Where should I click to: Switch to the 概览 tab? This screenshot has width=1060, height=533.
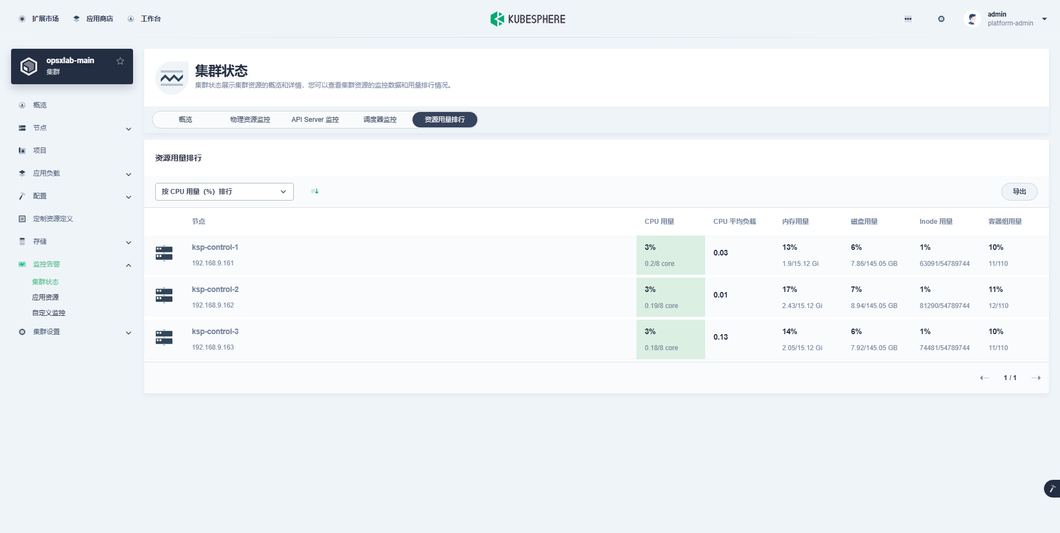point(185,120)
